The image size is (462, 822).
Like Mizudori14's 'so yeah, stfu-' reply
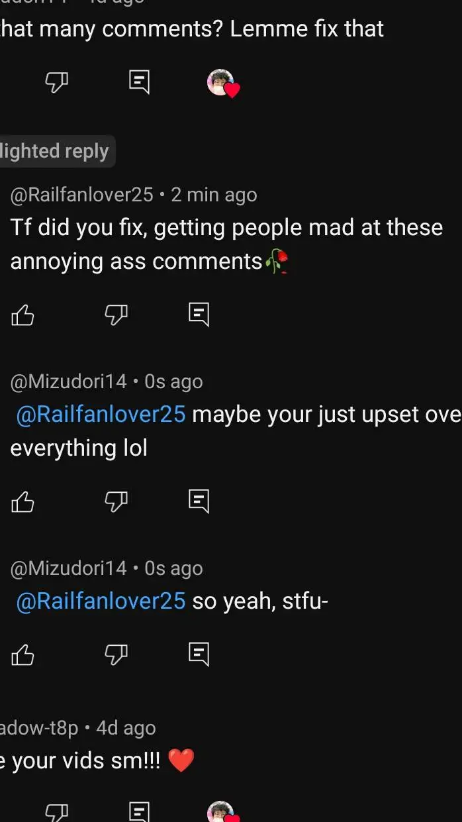(x=23, y=654)
